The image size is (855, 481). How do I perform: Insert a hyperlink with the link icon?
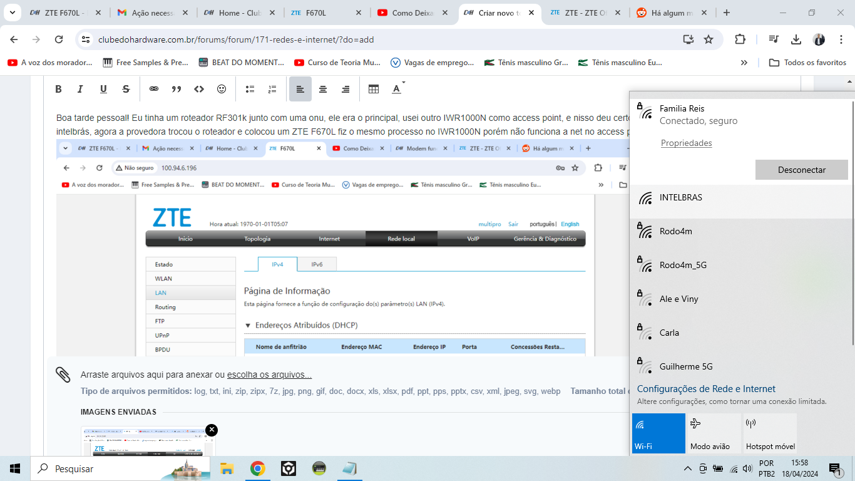(154, 89)
